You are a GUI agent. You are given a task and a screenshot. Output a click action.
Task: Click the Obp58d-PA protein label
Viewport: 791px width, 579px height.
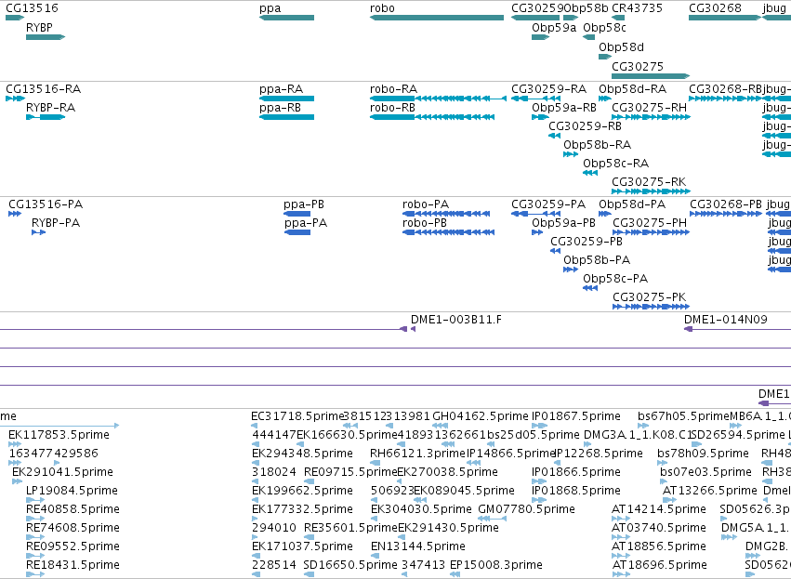coord(632,204)
